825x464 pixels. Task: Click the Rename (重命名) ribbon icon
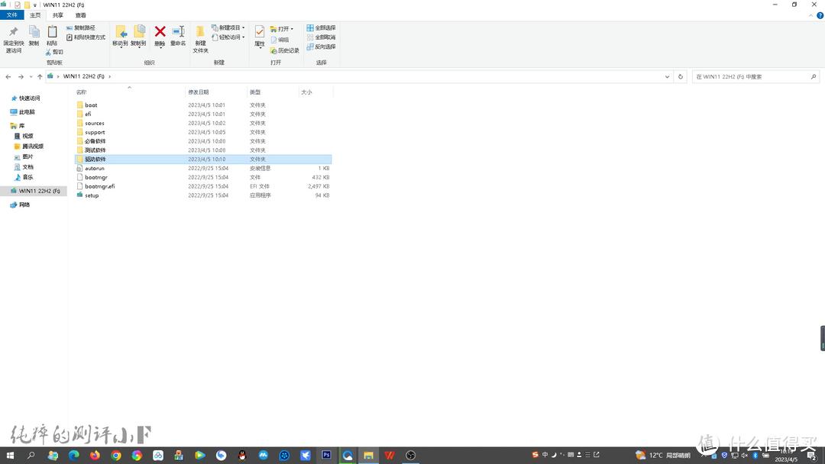(x=178, y=34)
